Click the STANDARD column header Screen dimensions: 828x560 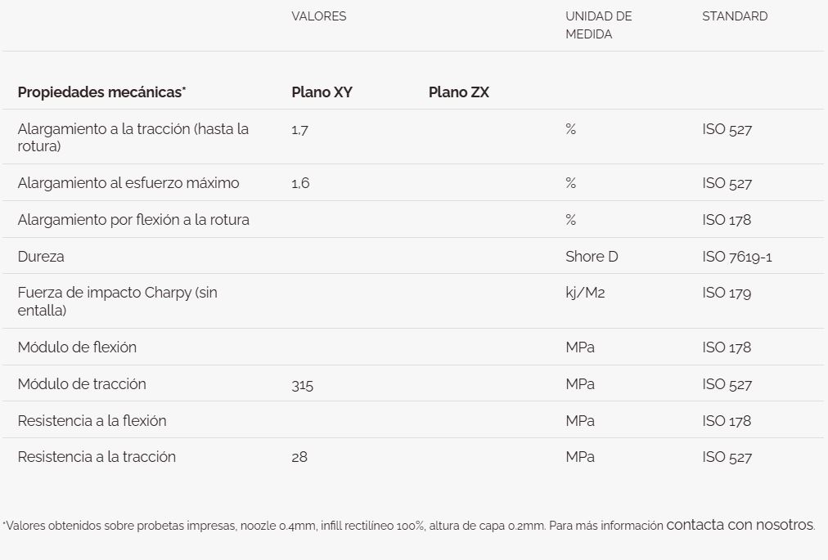tap(735, 16)
